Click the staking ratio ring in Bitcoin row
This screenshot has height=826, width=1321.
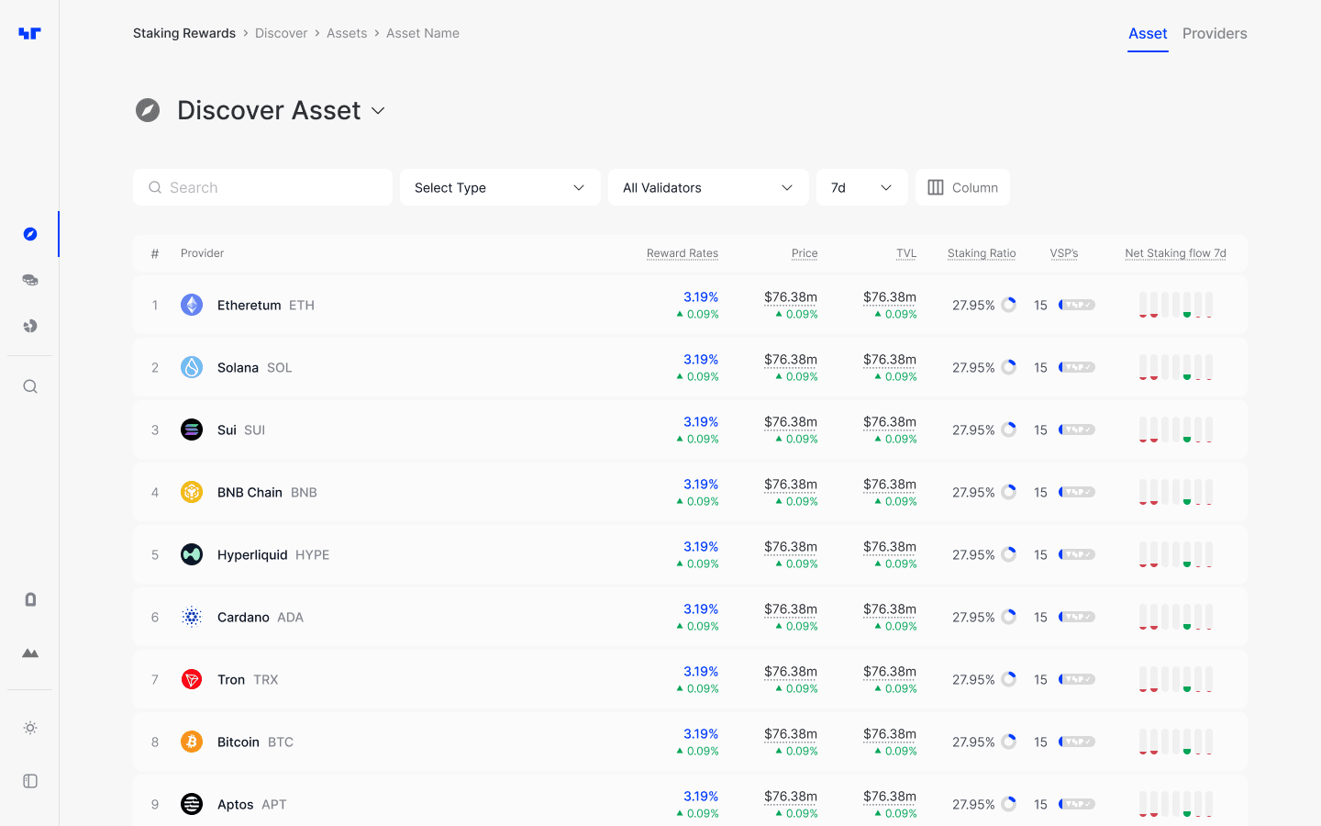pos(1009,742)
